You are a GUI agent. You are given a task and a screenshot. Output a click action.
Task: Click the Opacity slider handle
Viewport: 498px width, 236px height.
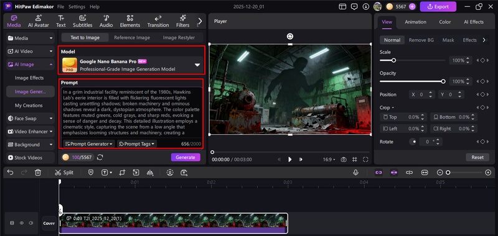(x=443, y=81)
